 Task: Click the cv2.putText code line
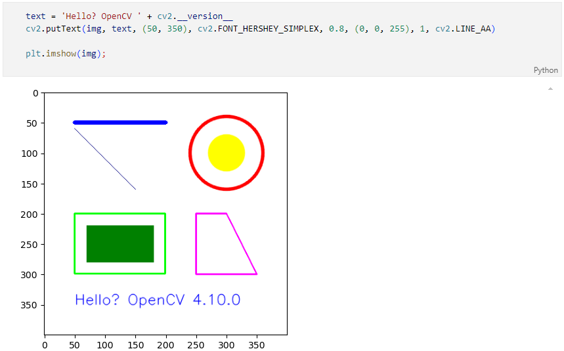point(261,29)
